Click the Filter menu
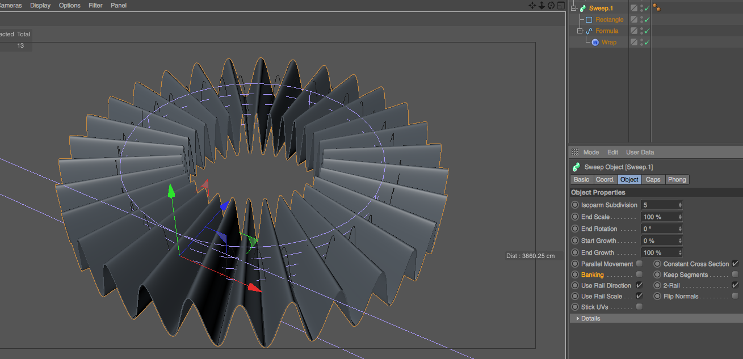743x359 pixels. tap(95, 5)
